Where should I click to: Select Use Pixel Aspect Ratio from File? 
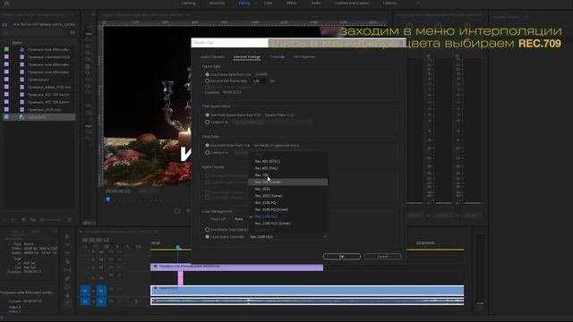(207, 115)
